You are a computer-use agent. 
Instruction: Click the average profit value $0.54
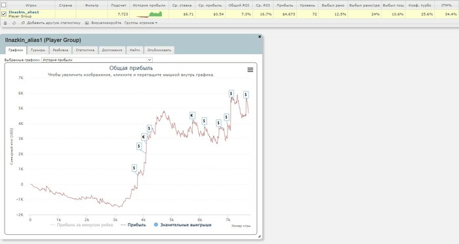(218, 14)
